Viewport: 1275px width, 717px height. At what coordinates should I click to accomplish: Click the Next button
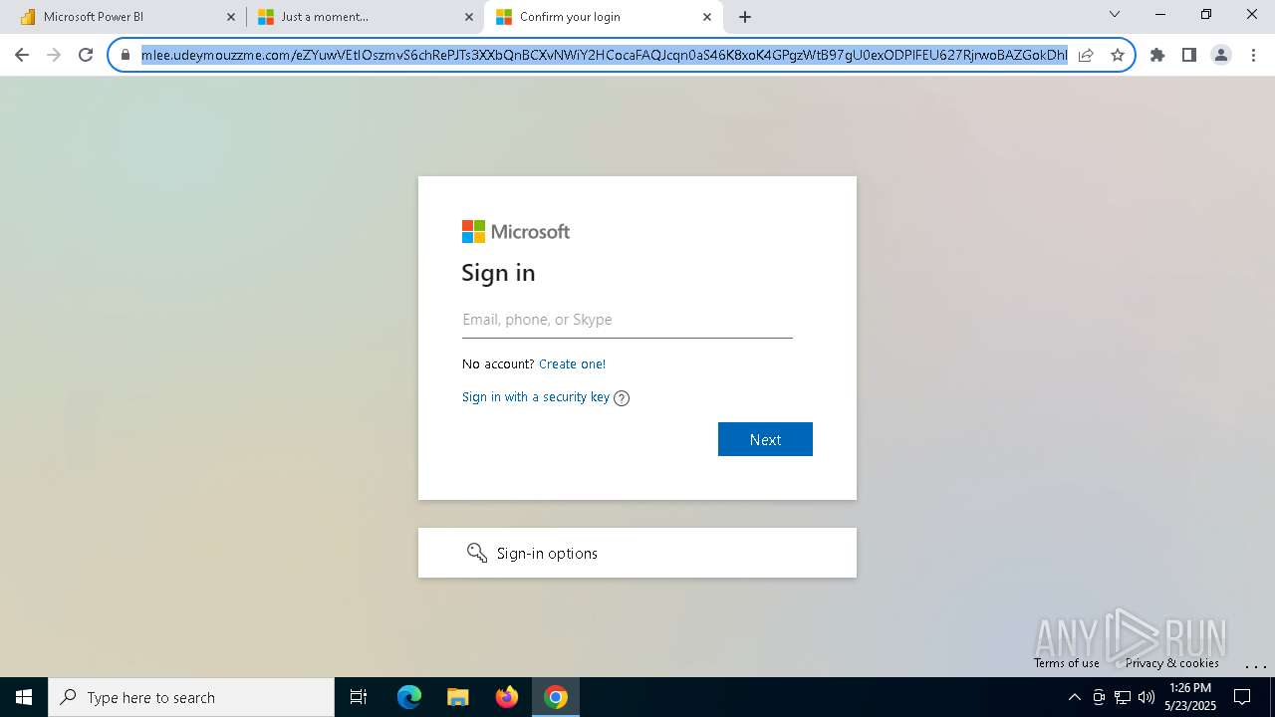(765, 439)
